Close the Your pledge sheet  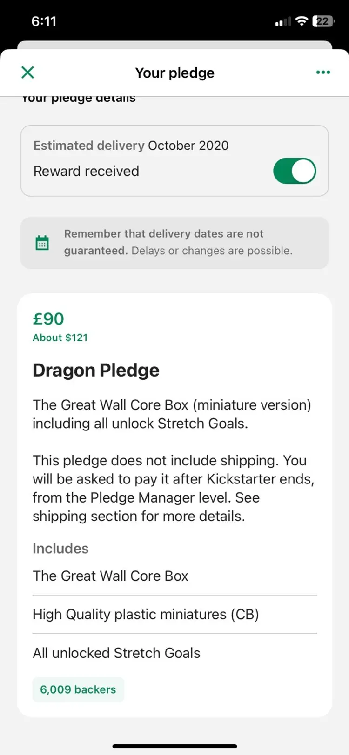point(28,73)
